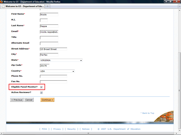Click the City field containing Fairfax
The width and height of the screenshot is (181, 135).
(x=49, y=55)
